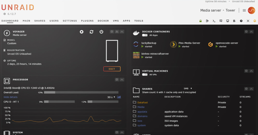Viewport: 258px width, 135px height.
Task: Click the eject-style icon in Voyager tile
Action: [x=117, y=31]
